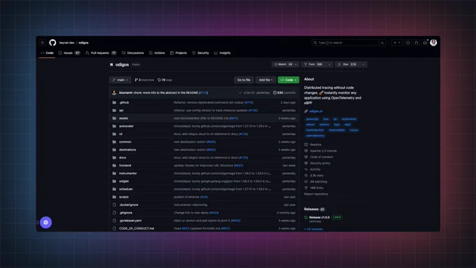Click the folder icon for .github
Screen dimensions: 476x268
coord(114,103)
